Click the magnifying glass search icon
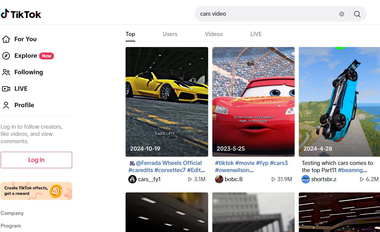The image size is (380, 232). (x=357, y=14)
